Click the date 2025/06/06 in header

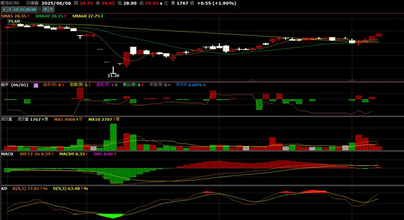click(x=56, y=3)
